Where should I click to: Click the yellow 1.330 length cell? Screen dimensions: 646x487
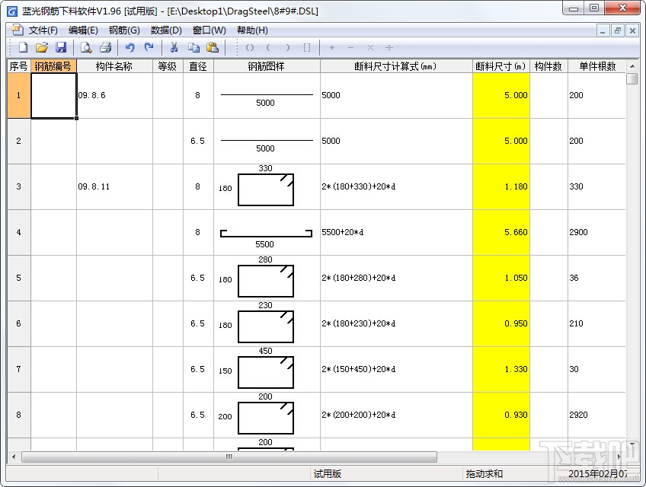[x=501, y=369]
